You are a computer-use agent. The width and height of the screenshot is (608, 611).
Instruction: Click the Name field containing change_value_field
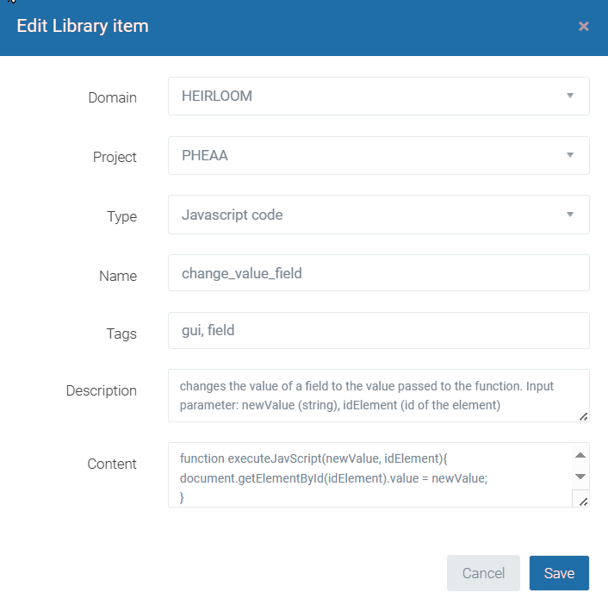(x=378, y=273)
